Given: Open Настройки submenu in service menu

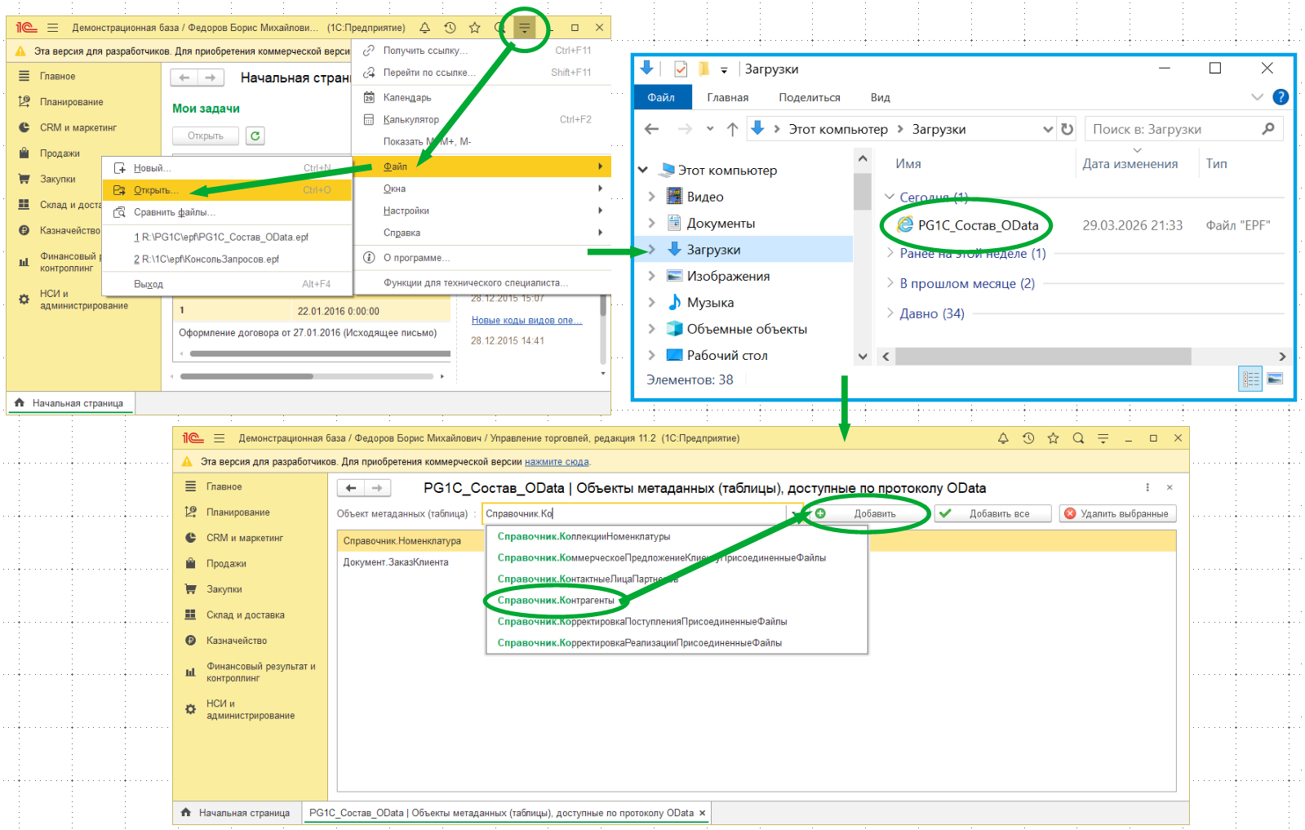Looking at the screenshot, I should [x=482, y=211].
